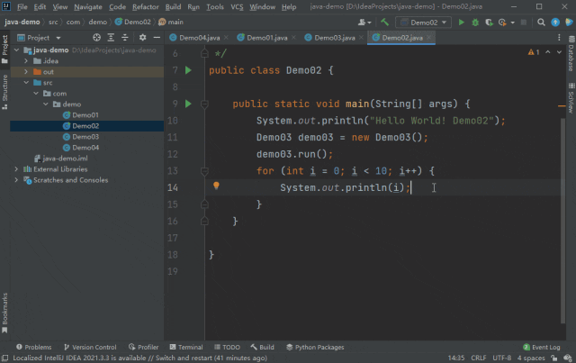Expand the .idea folder

27,60
